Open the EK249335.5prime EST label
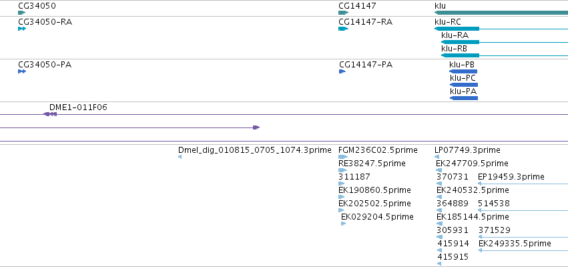Image resolution: width=568 pixels, height=267 pixels. click(x=515, y=244)
